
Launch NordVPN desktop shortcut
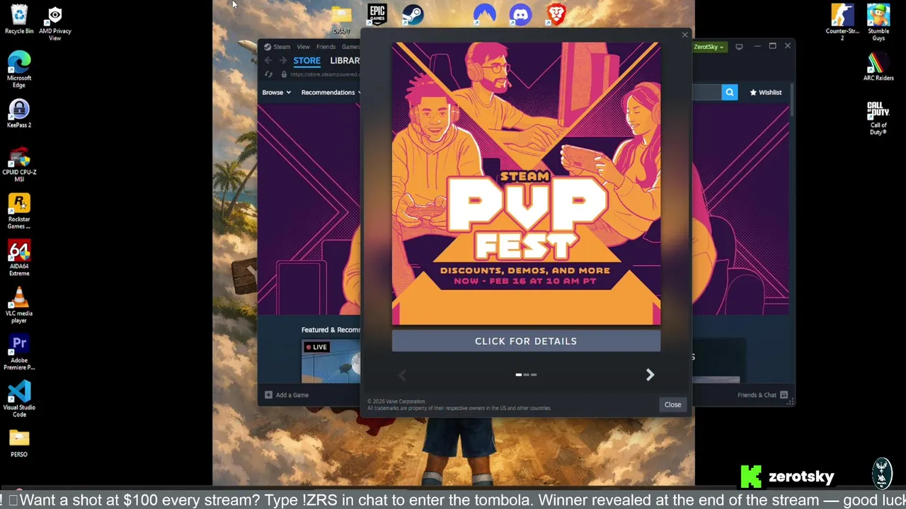(x=485, y=15)
